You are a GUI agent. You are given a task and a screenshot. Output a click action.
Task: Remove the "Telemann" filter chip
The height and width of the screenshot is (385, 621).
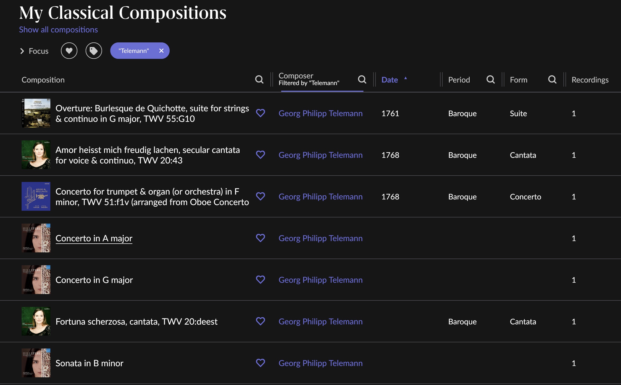point(161,51)
